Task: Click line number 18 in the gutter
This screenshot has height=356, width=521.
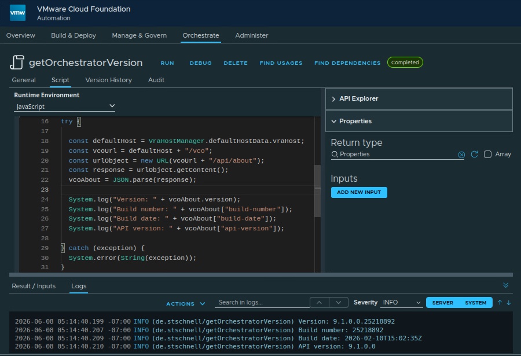Action: coord(45,141)
